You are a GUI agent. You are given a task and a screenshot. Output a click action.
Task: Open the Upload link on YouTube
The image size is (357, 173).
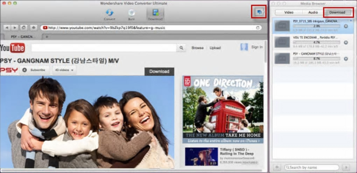point(215,48)
